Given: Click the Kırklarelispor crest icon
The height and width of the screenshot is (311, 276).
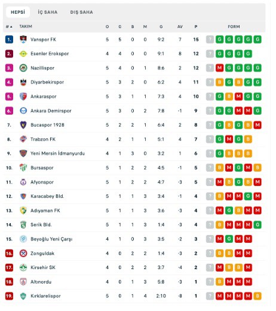Looking at the screenshot, I should 23,296.
